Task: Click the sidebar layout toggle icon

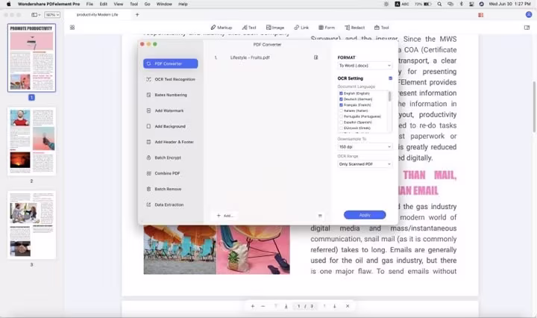Action: pyautogui.click(x=36, y=15)
